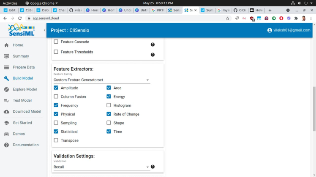Go to Explore Model page

click(x=25, y=90)
